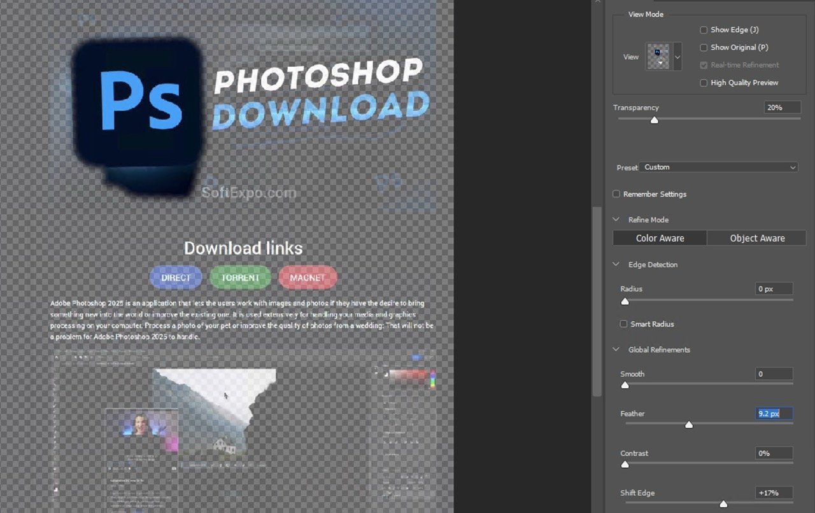Collapse the Refine Mode section
Screen dimensions: 815x513
616,220
